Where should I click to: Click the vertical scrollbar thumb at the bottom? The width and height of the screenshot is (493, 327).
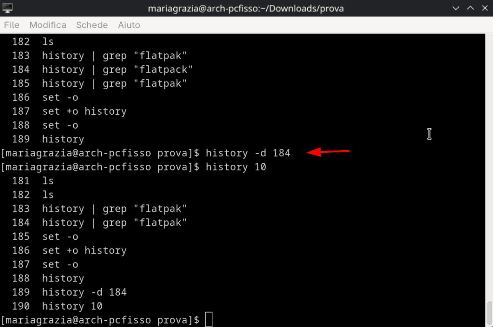click(489, 313)
